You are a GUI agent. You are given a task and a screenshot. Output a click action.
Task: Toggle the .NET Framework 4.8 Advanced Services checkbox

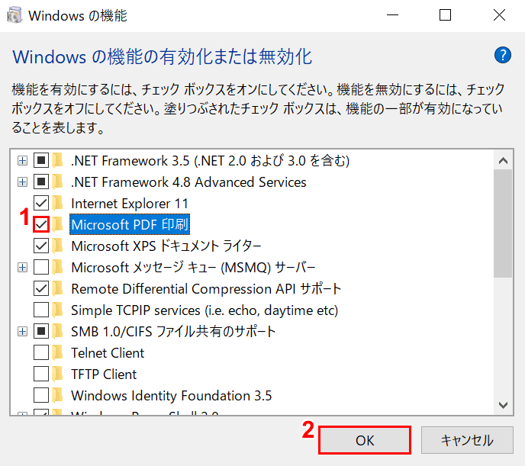pyautogui.click(x=41, y=182)
